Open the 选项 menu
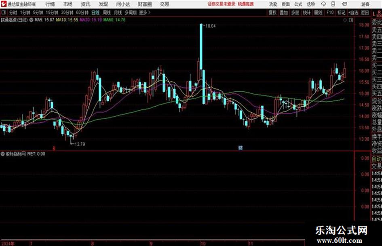 tap(310, 4)
